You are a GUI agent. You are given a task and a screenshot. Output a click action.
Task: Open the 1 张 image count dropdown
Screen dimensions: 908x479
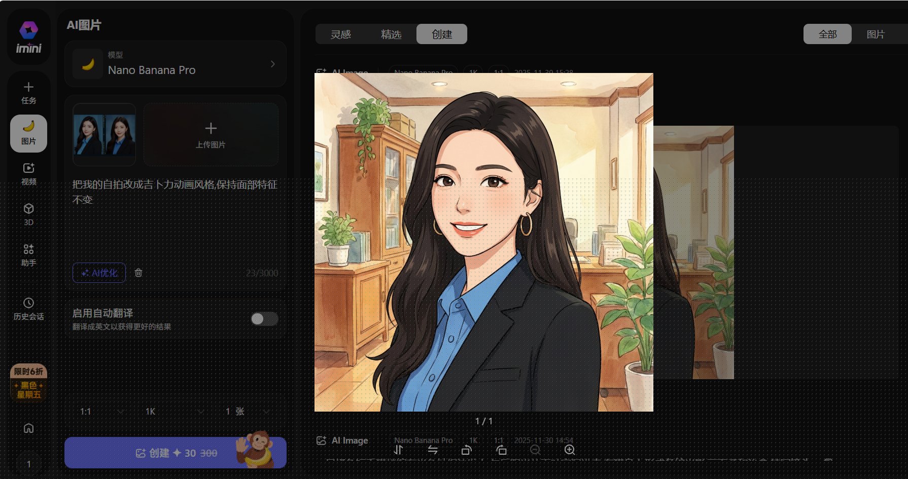click(x=247, y=412)
